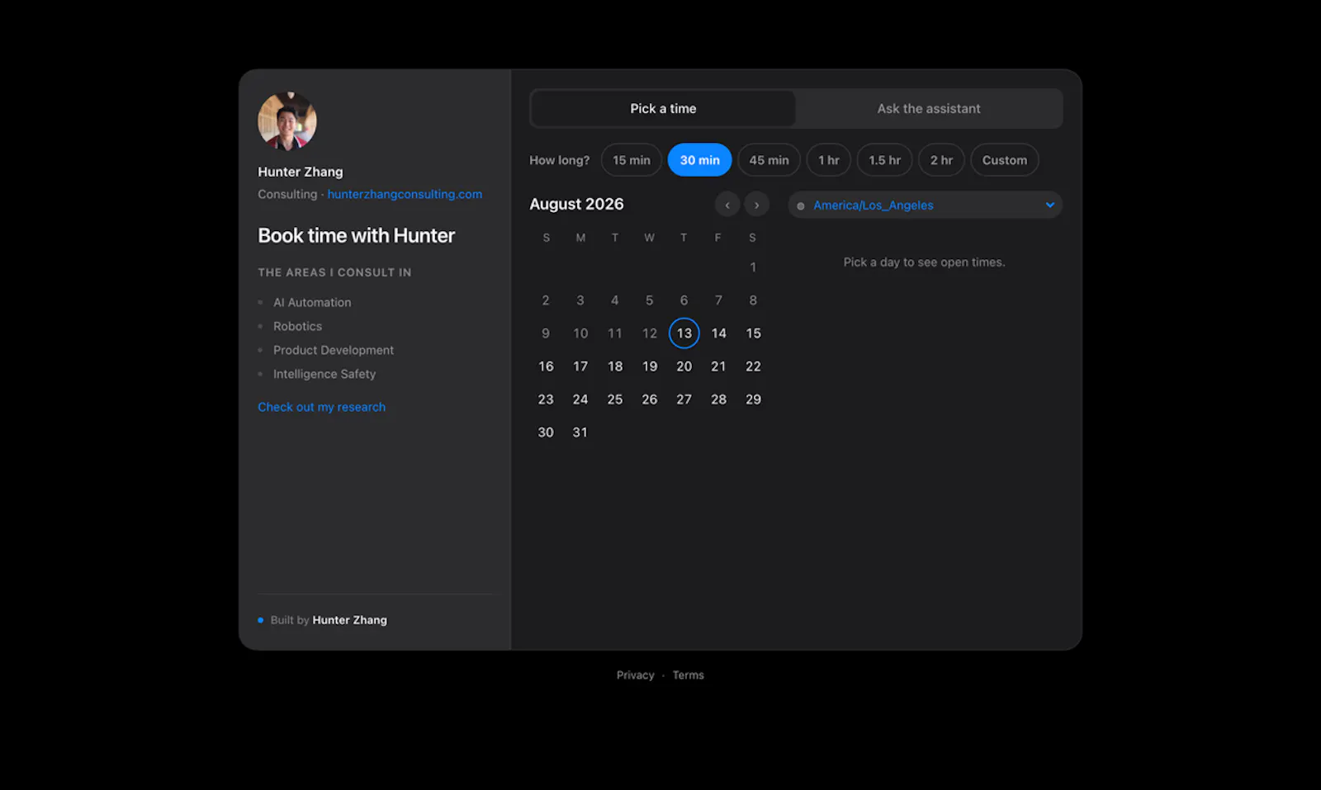Switch to Ask the assistant tab
Screen dimensions: 1321x790
tap(929, 108)
